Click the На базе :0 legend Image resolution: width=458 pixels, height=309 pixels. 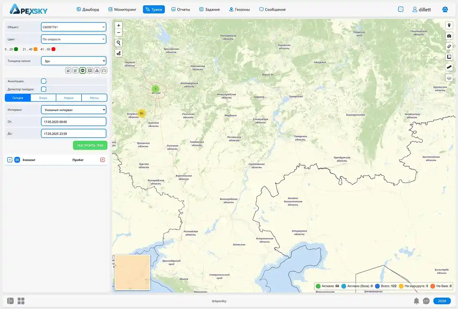pyautogui.click(x=441, y=286)
